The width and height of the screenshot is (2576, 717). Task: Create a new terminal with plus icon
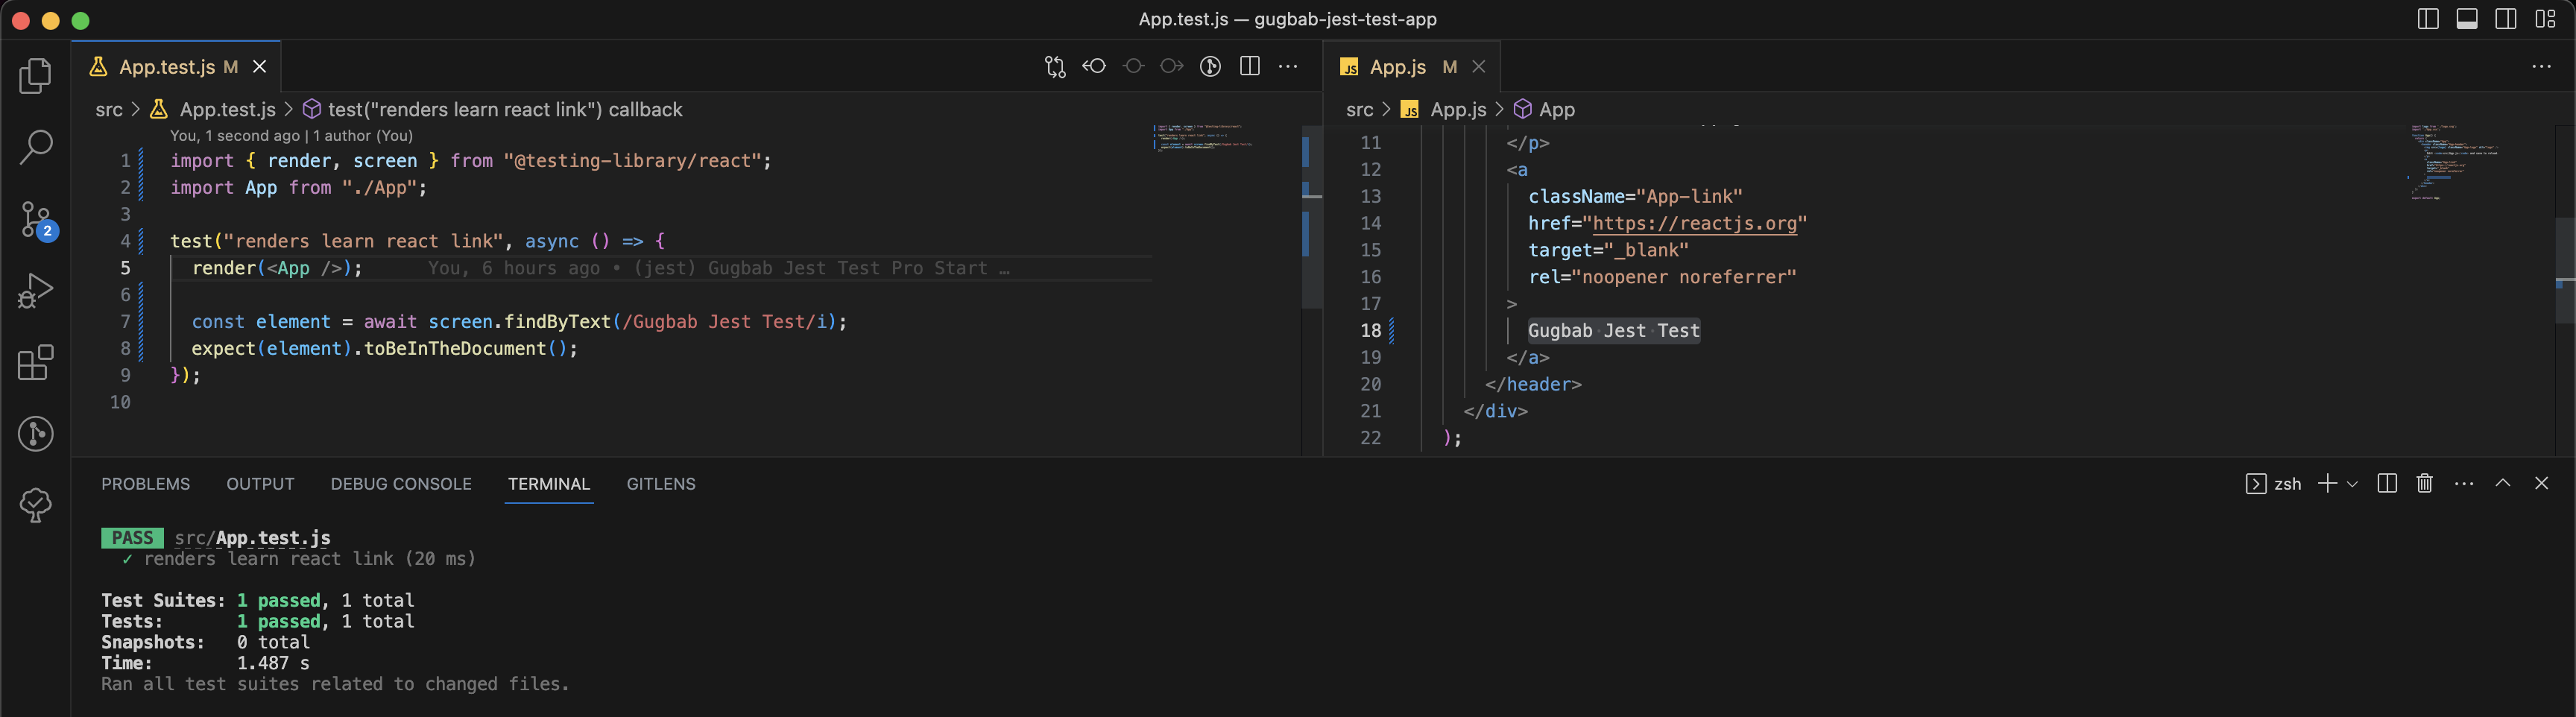tap(2327, 484)
